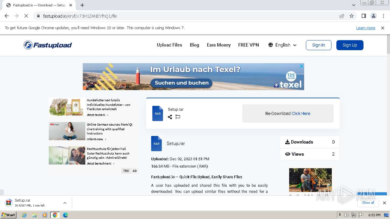
Task: Click Jetzt berechnen ad link
Action: pyautogui.click(x=101, y=164)
